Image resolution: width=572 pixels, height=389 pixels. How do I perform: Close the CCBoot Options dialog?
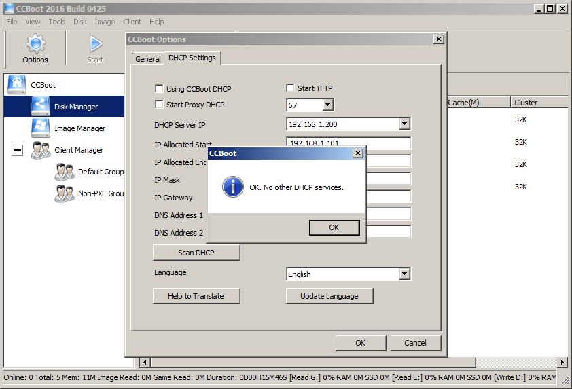(x=439, y=39)
